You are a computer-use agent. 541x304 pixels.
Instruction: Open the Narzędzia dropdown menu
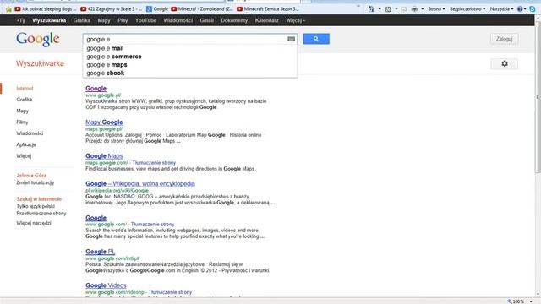pos(501,9)
